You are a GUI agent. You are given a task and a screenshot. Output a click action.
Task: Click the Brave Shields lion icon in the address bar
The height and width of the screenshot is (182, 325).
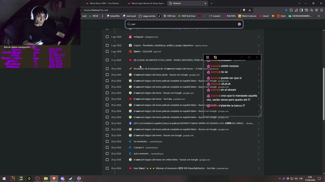244,10
